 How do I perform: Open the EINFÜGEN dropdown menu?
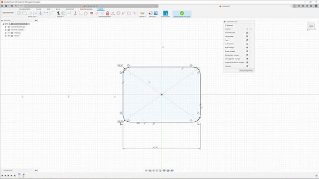[x=153, y=16]
